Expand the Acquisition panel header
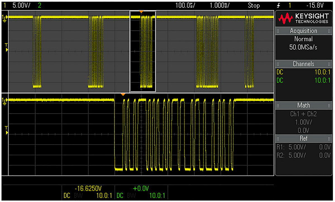The image size is (335, 202). pos(303,31)
